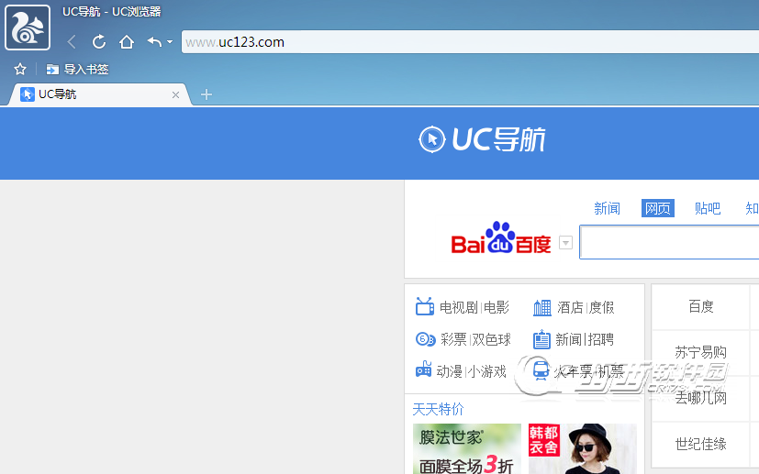The image size is (759, 474).
Task: Open the 双色球 link
Action: click(492, 339)
